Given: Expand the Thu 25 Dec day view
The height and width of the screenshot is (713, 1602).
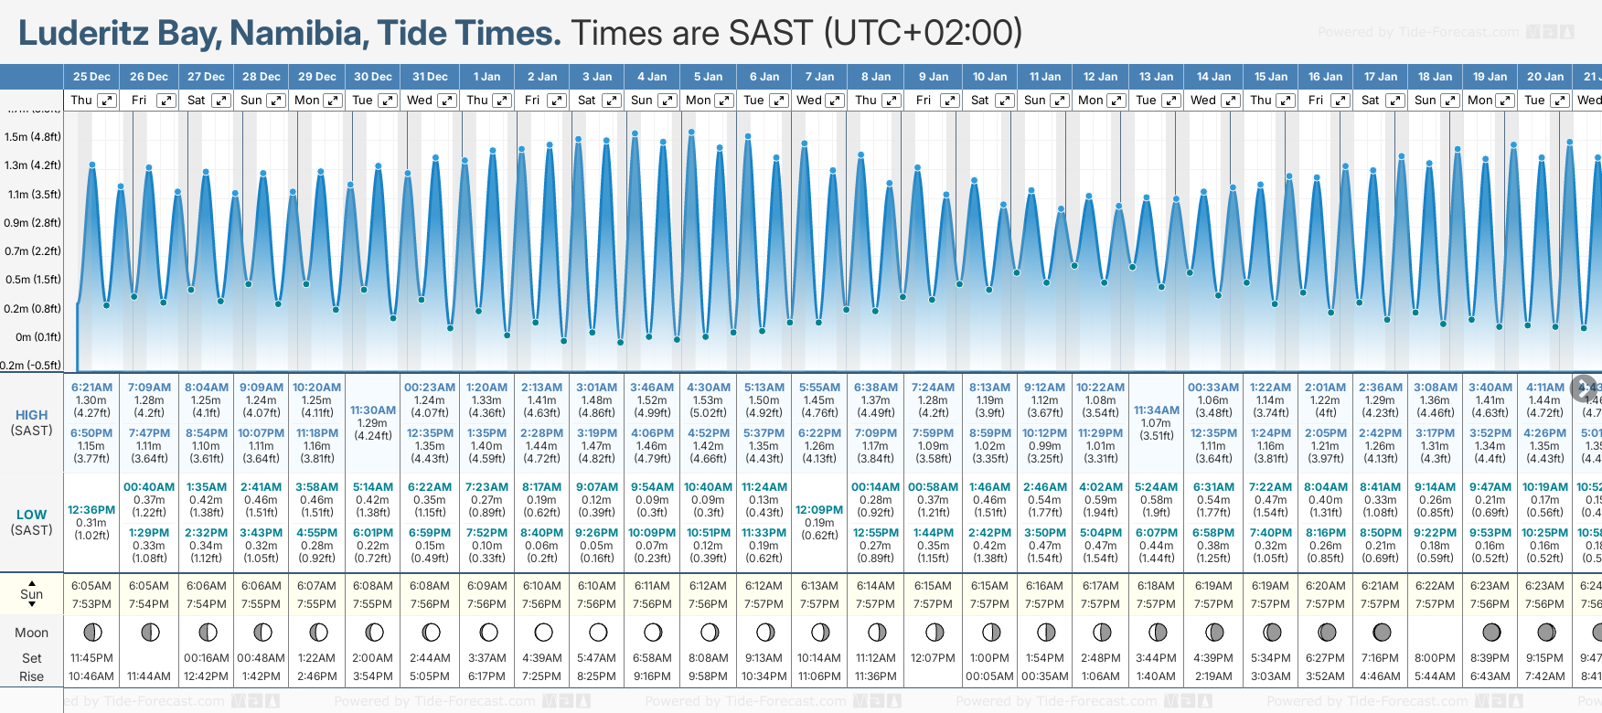Looking at the screenshot, I should coord(107,101).
